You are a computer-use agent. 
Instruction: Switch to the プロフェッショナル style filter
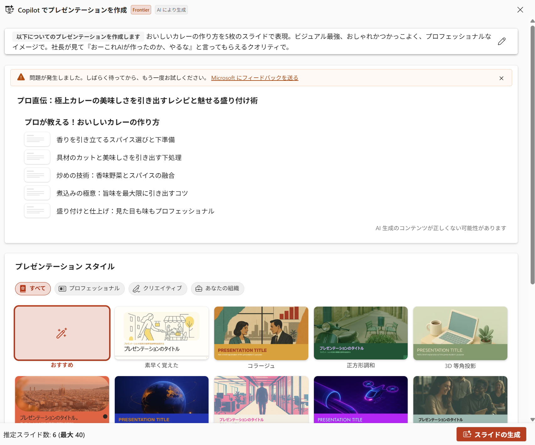[89, 288]
